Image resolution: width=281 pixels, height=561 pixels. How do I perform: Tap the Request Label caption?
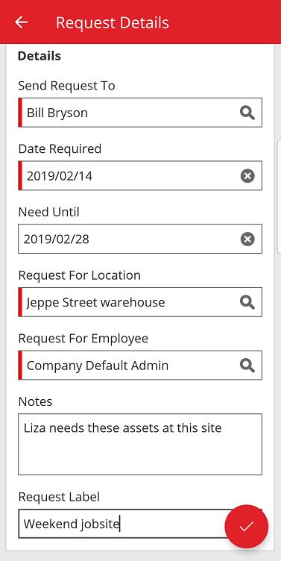pos(59,497)
